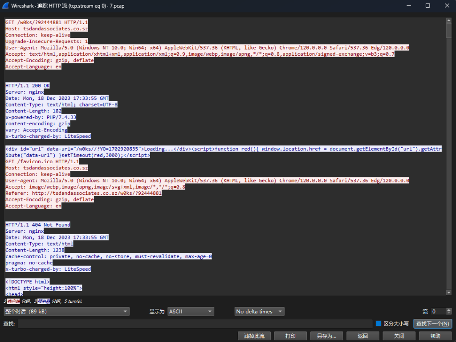Open the ASCII display format dropdown
The height and width of the screenshot is (342, 456).
(191, 311)
